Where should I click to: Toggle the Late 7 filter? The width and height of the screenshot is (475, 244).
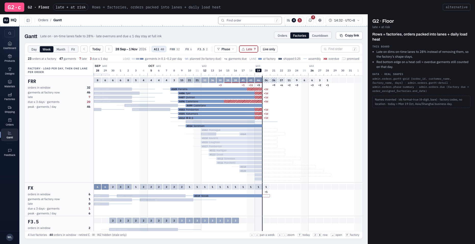248,49
